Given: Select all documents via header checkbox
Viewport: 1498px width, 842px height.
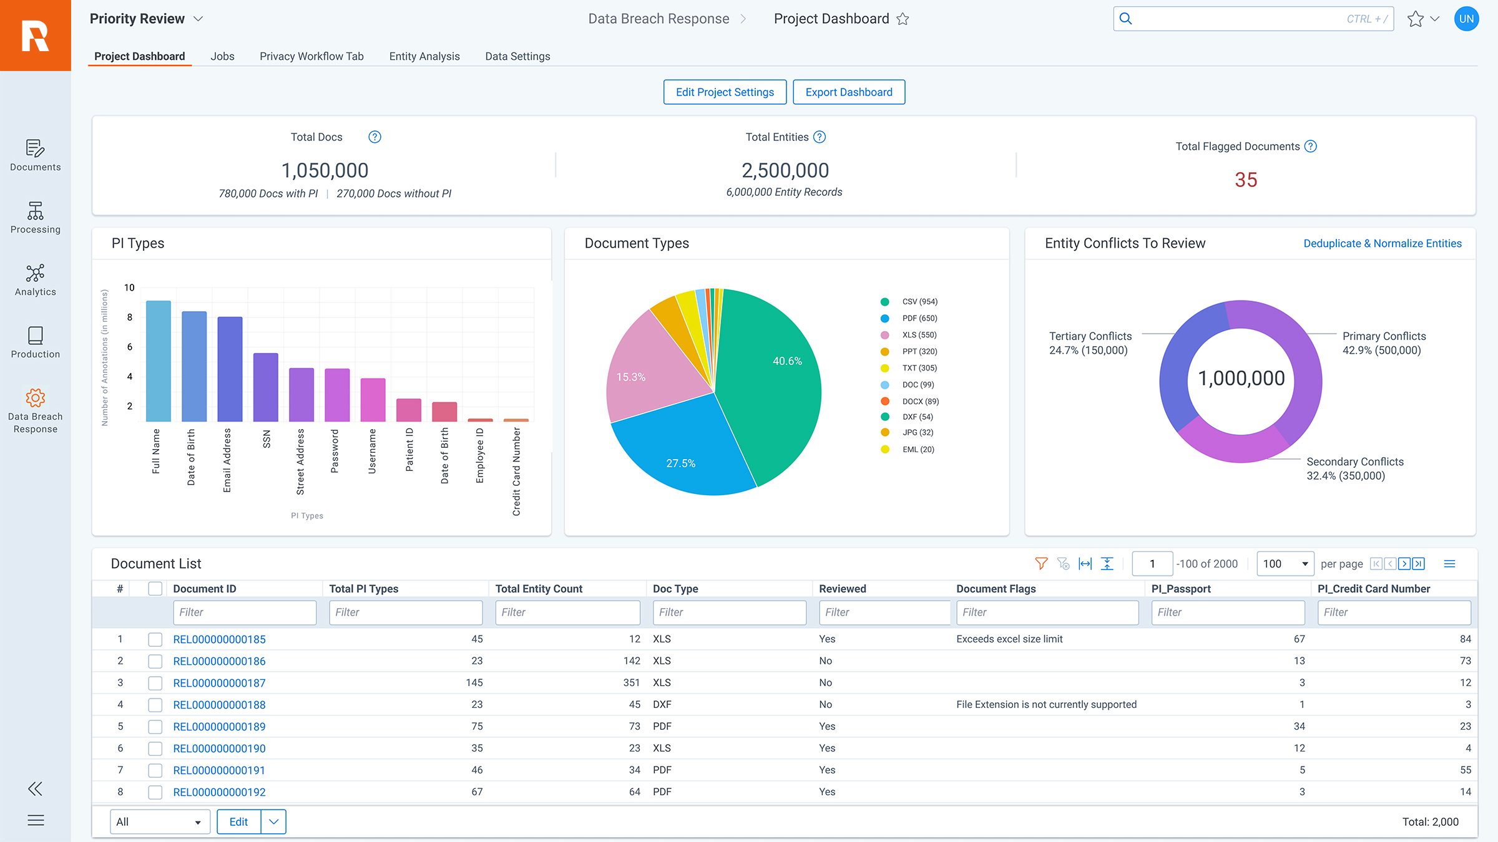Looking at the screenshot, I should tap(155, 588).
